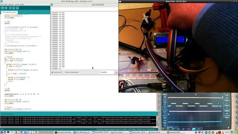
Task: Click the ESP32 Dev Module board status text
Action: 126,129
